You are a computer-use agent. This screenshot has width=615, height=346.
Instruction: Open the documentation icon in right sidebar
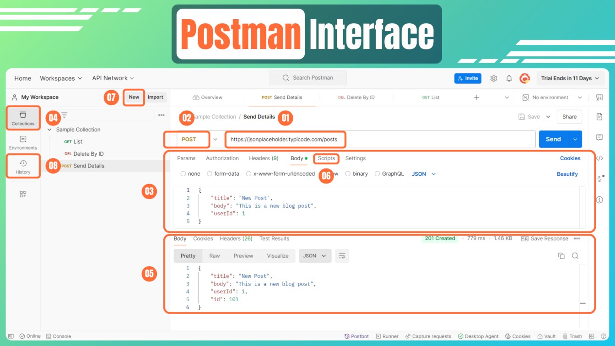(599, 117)
